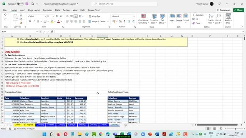Click the Align Right icon
Viewport: 246px width, 138px height.
[75, 21]
